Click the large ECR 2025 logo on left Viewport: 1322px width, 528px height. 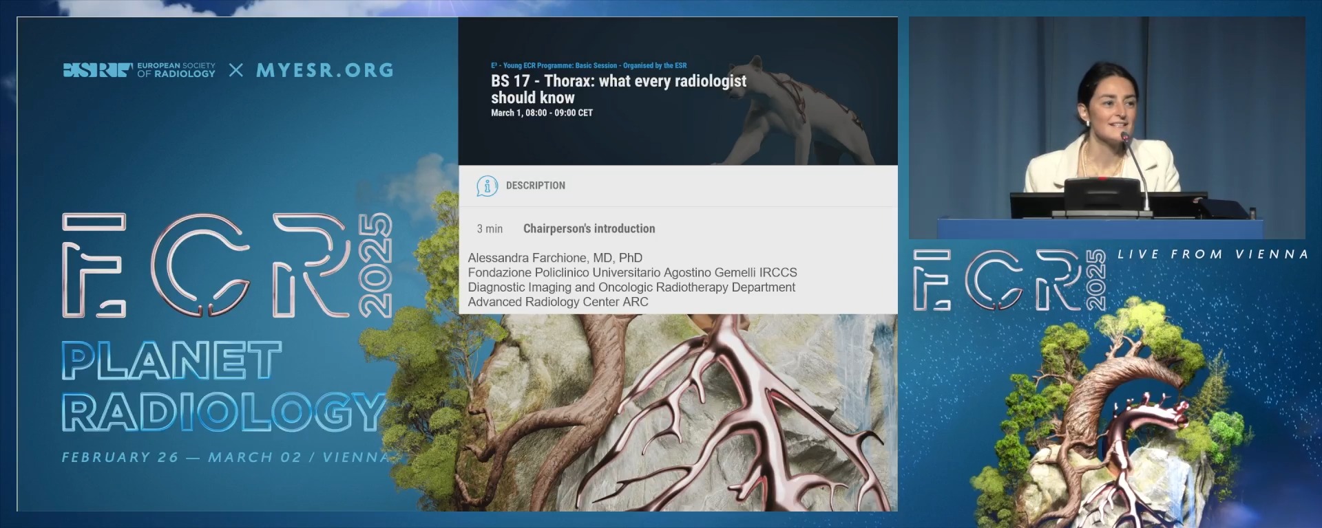point(227,265)
